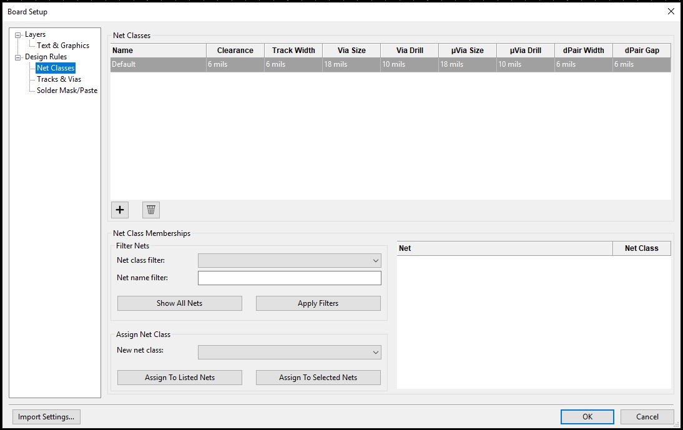Open the Tracks & Vias page
This screenshot has height=430, width=683.
click(59, 79)
